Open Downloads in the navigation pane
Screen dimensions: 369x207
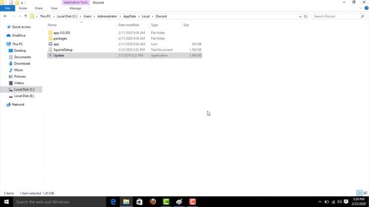[x=22, y=64]
